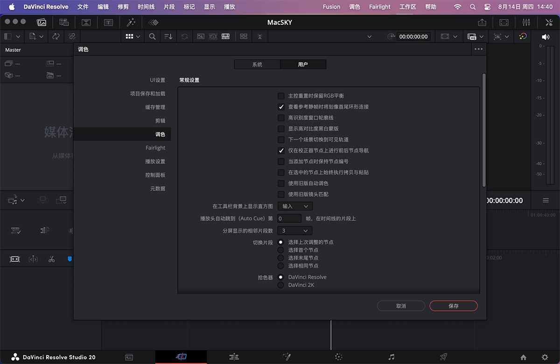
Task: Switch to the Cut page icon
Action: [181, 357]
